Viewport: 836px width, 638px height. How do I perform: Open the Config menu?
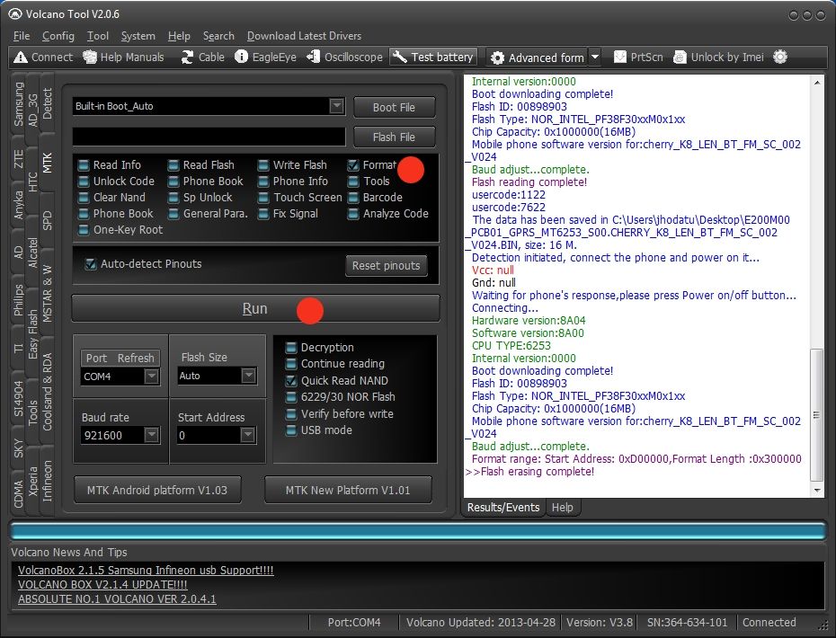click(x=58, y=36)
